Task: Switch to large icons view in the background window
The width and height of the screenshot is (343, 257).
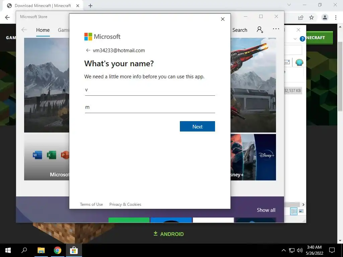Action: (x=301, y=211)
